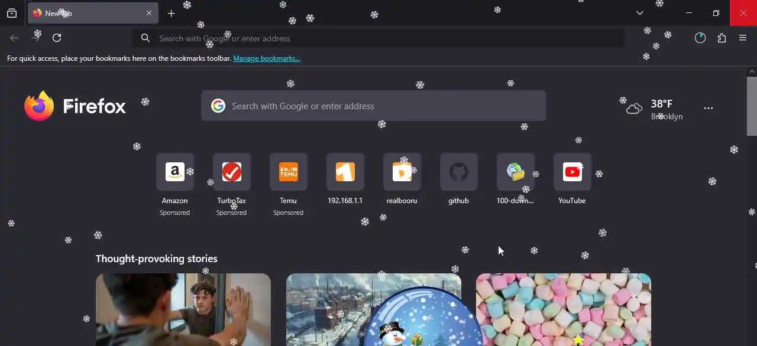
Task: Open the circular account icon in the toolbar
Action: 700,38
